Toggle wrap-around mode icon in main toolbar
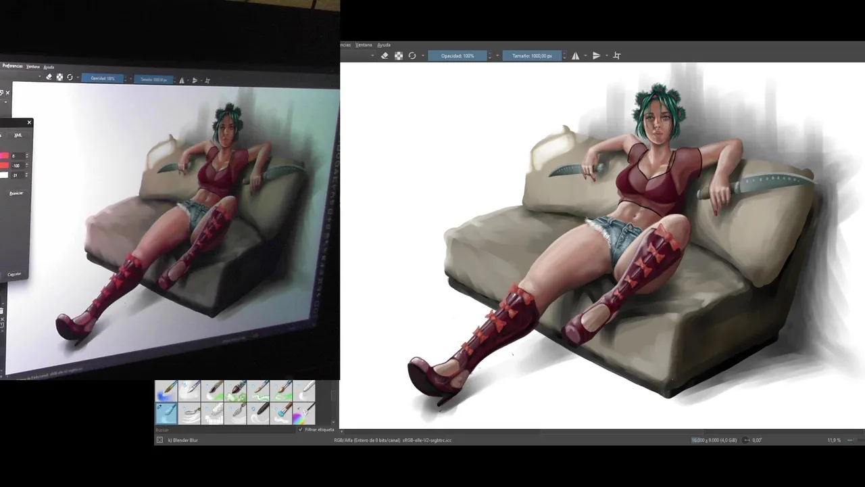The width and height of the screenshot is (865, 487). pyautogui.click(x=616, y=55)
